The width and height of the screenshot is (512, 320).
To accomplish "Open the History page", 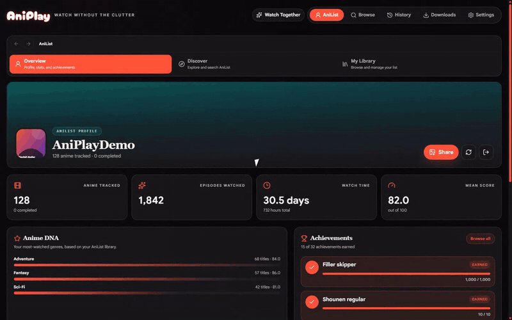I will [x=399, y=15].
